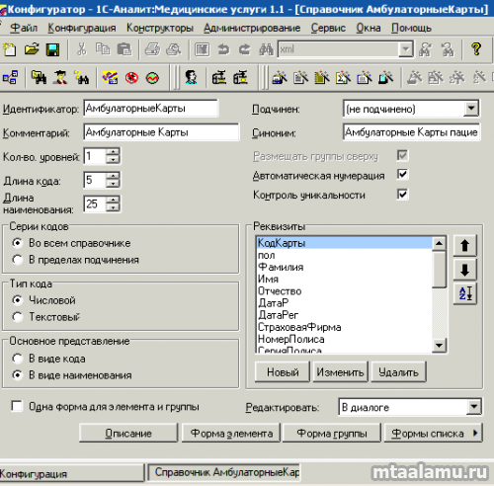Click the Open folder toolbar icon
Screen dimensions: 494x486
coord(32,49)
